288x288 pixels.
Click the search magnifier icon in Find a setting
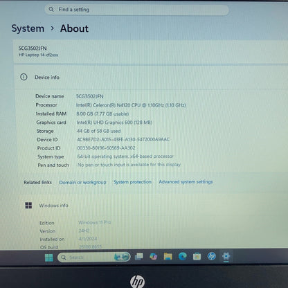click(51, 10)
